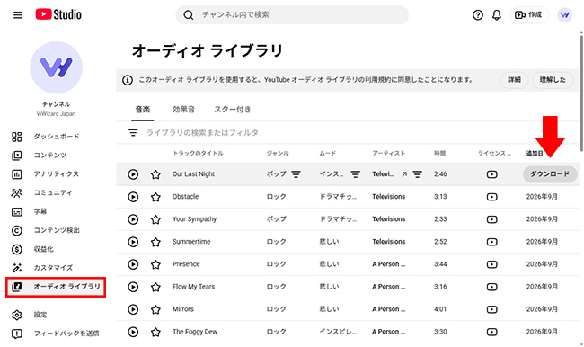Click the license icon for Obstacle
Screen dimensions: 584x347
[492, 197]
